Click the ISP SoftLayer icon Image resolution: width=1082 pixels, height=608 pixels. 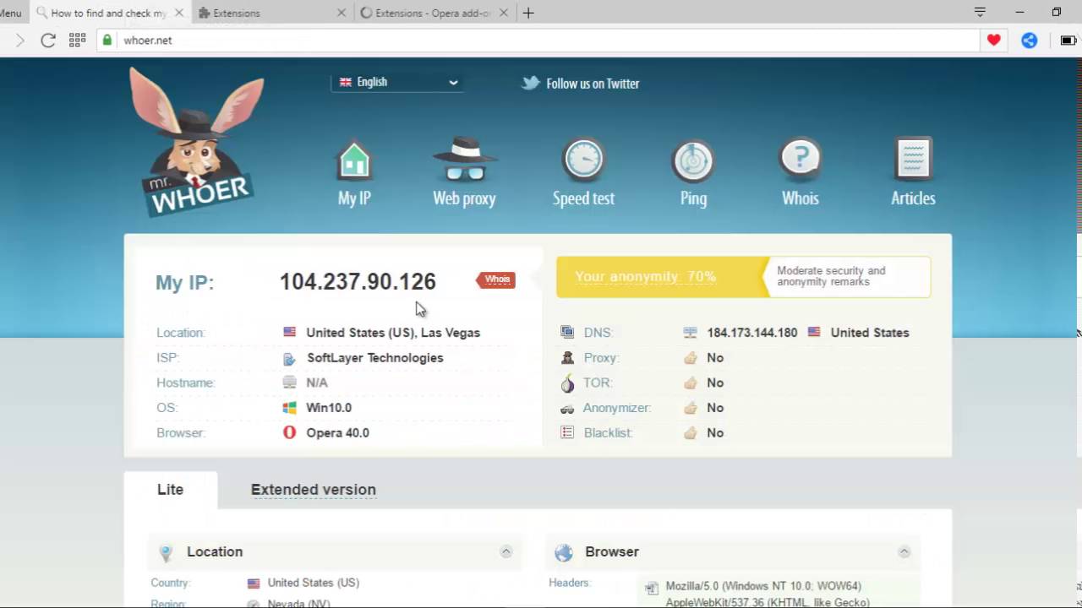coord(290,358)
